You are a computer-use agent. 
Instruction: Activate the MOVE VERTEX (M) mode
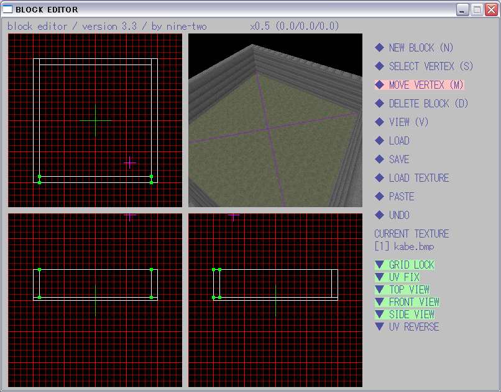click(x=425, y=85)
